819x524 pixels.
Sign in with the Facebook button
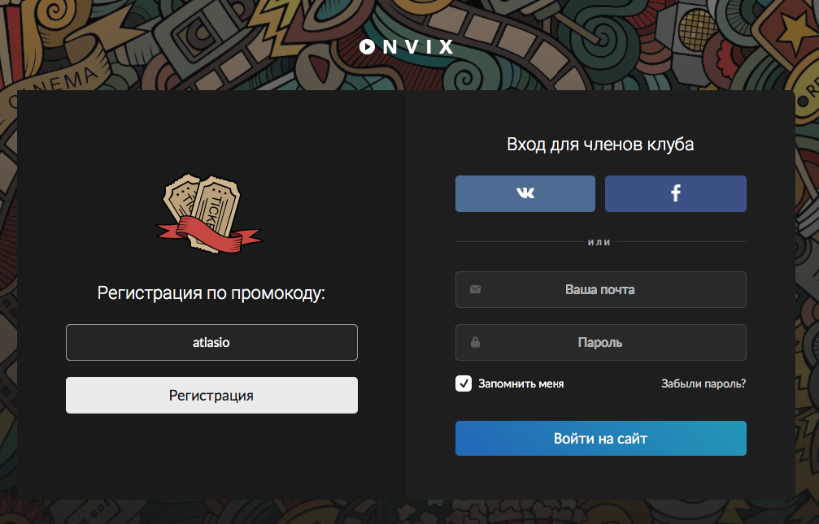tap(675, 193)
